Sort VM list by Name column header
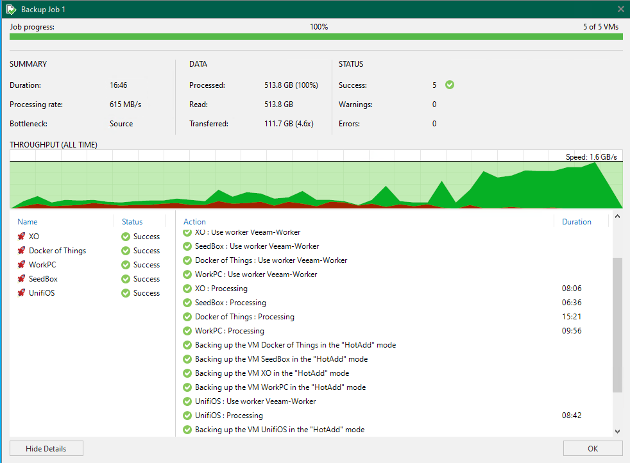This screenshot has height=463, width=630. 28,222
